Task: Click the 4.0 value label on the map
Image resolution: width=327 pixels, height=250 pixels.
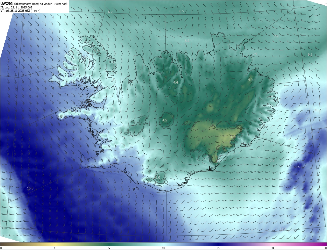Action: [250, 80]
